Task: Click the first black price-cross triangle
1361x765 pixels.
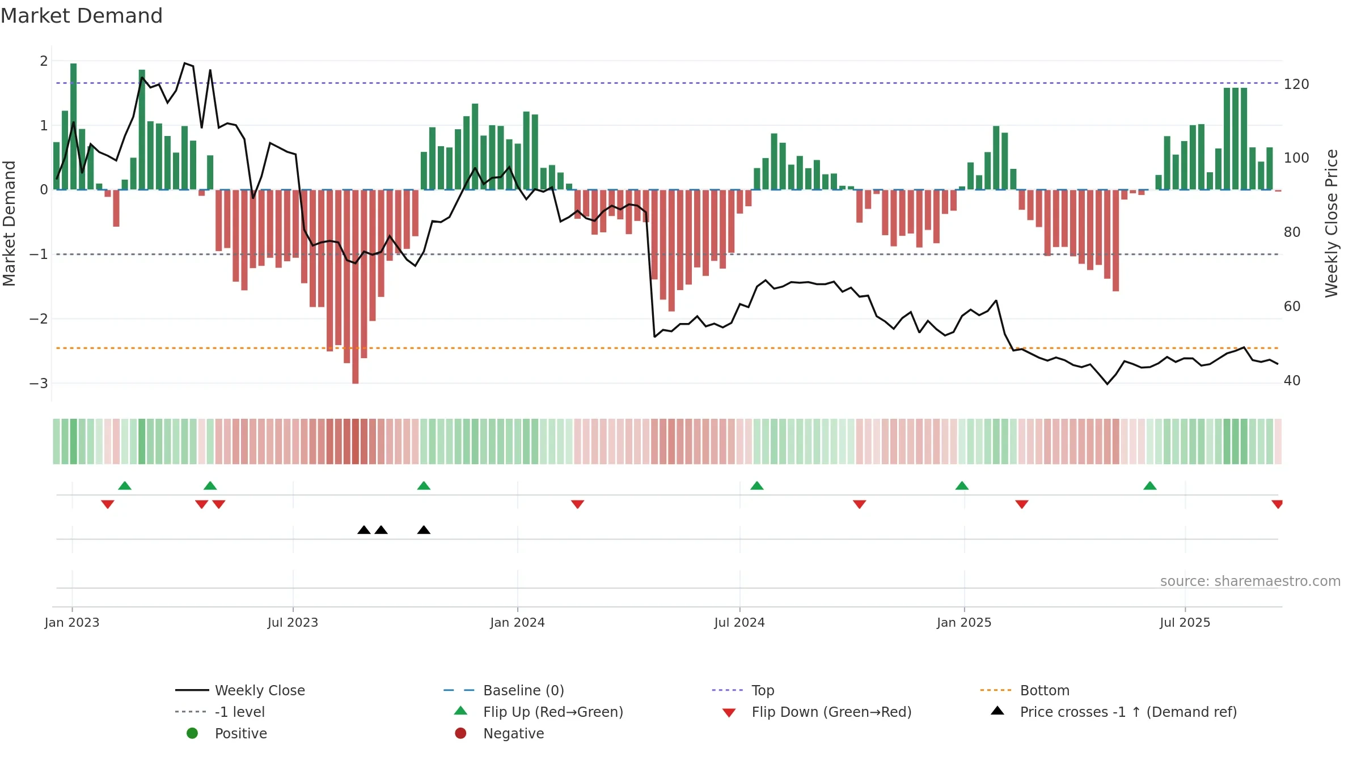Action: pos(364,530)
